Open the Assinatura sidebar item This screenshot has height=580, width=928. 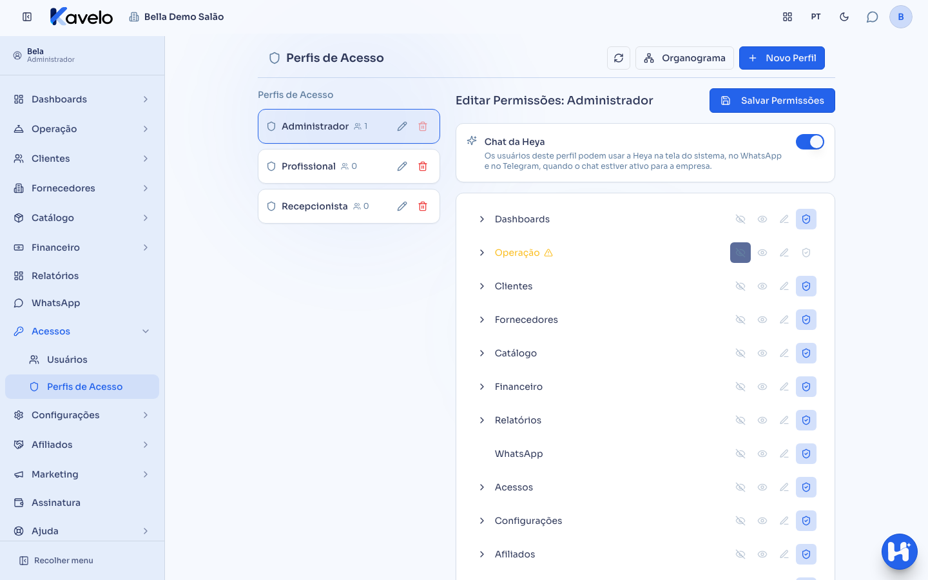coord(82,503)
